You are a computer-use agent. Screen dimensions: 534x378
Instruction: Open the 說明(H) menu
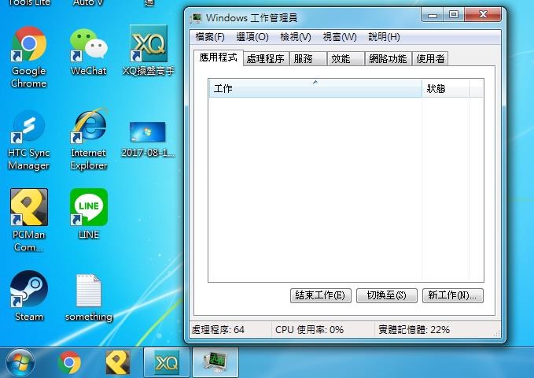(x=384, y=36)
